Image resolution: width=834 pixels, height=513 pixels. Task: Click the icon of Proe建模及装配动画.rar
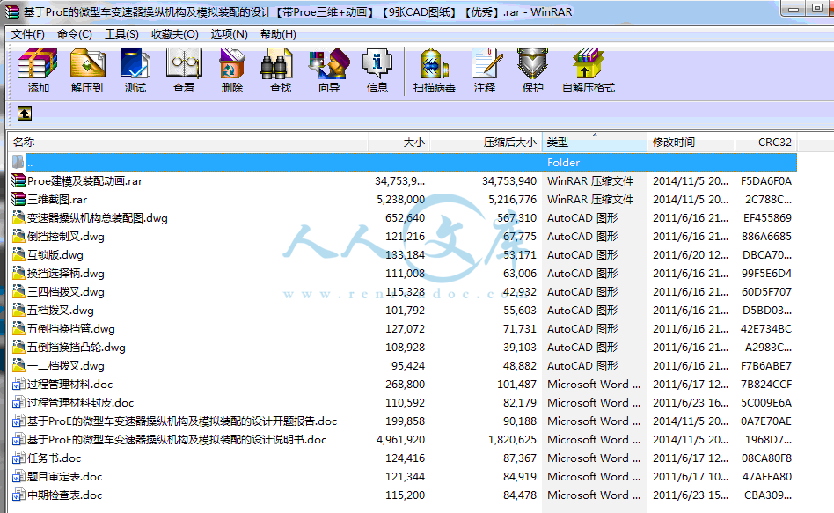(x=18, y=181)
